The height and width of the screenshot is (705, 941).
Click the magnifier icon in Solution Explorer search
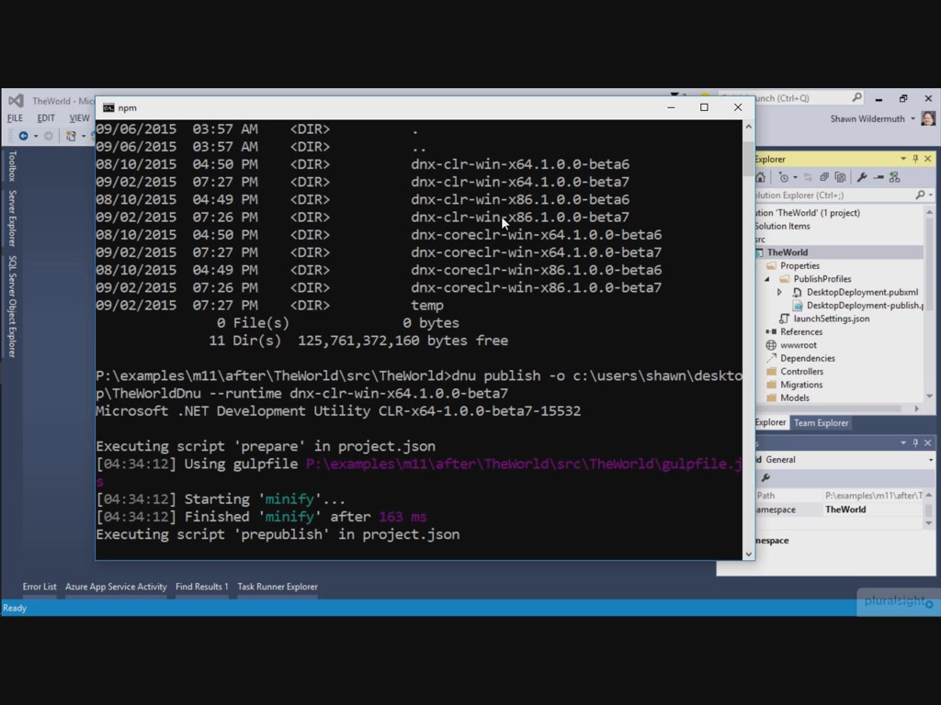point(920,196)
